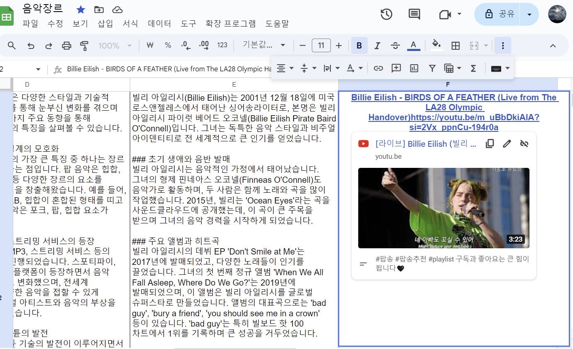The width and height of the screenshot is (573, 349).
Task: Open the 서식 menu
Action: (x=130, y=24)
